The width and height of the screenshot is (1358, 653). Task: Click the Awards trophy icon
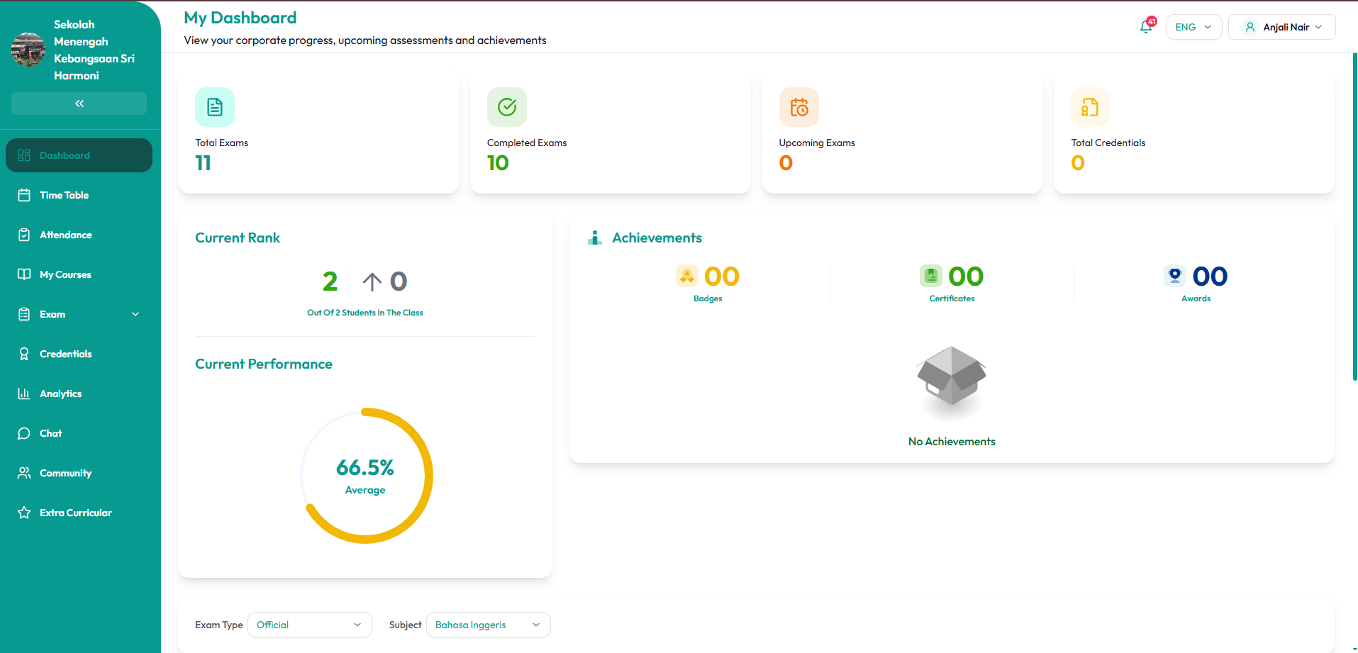coord(1174,276)
